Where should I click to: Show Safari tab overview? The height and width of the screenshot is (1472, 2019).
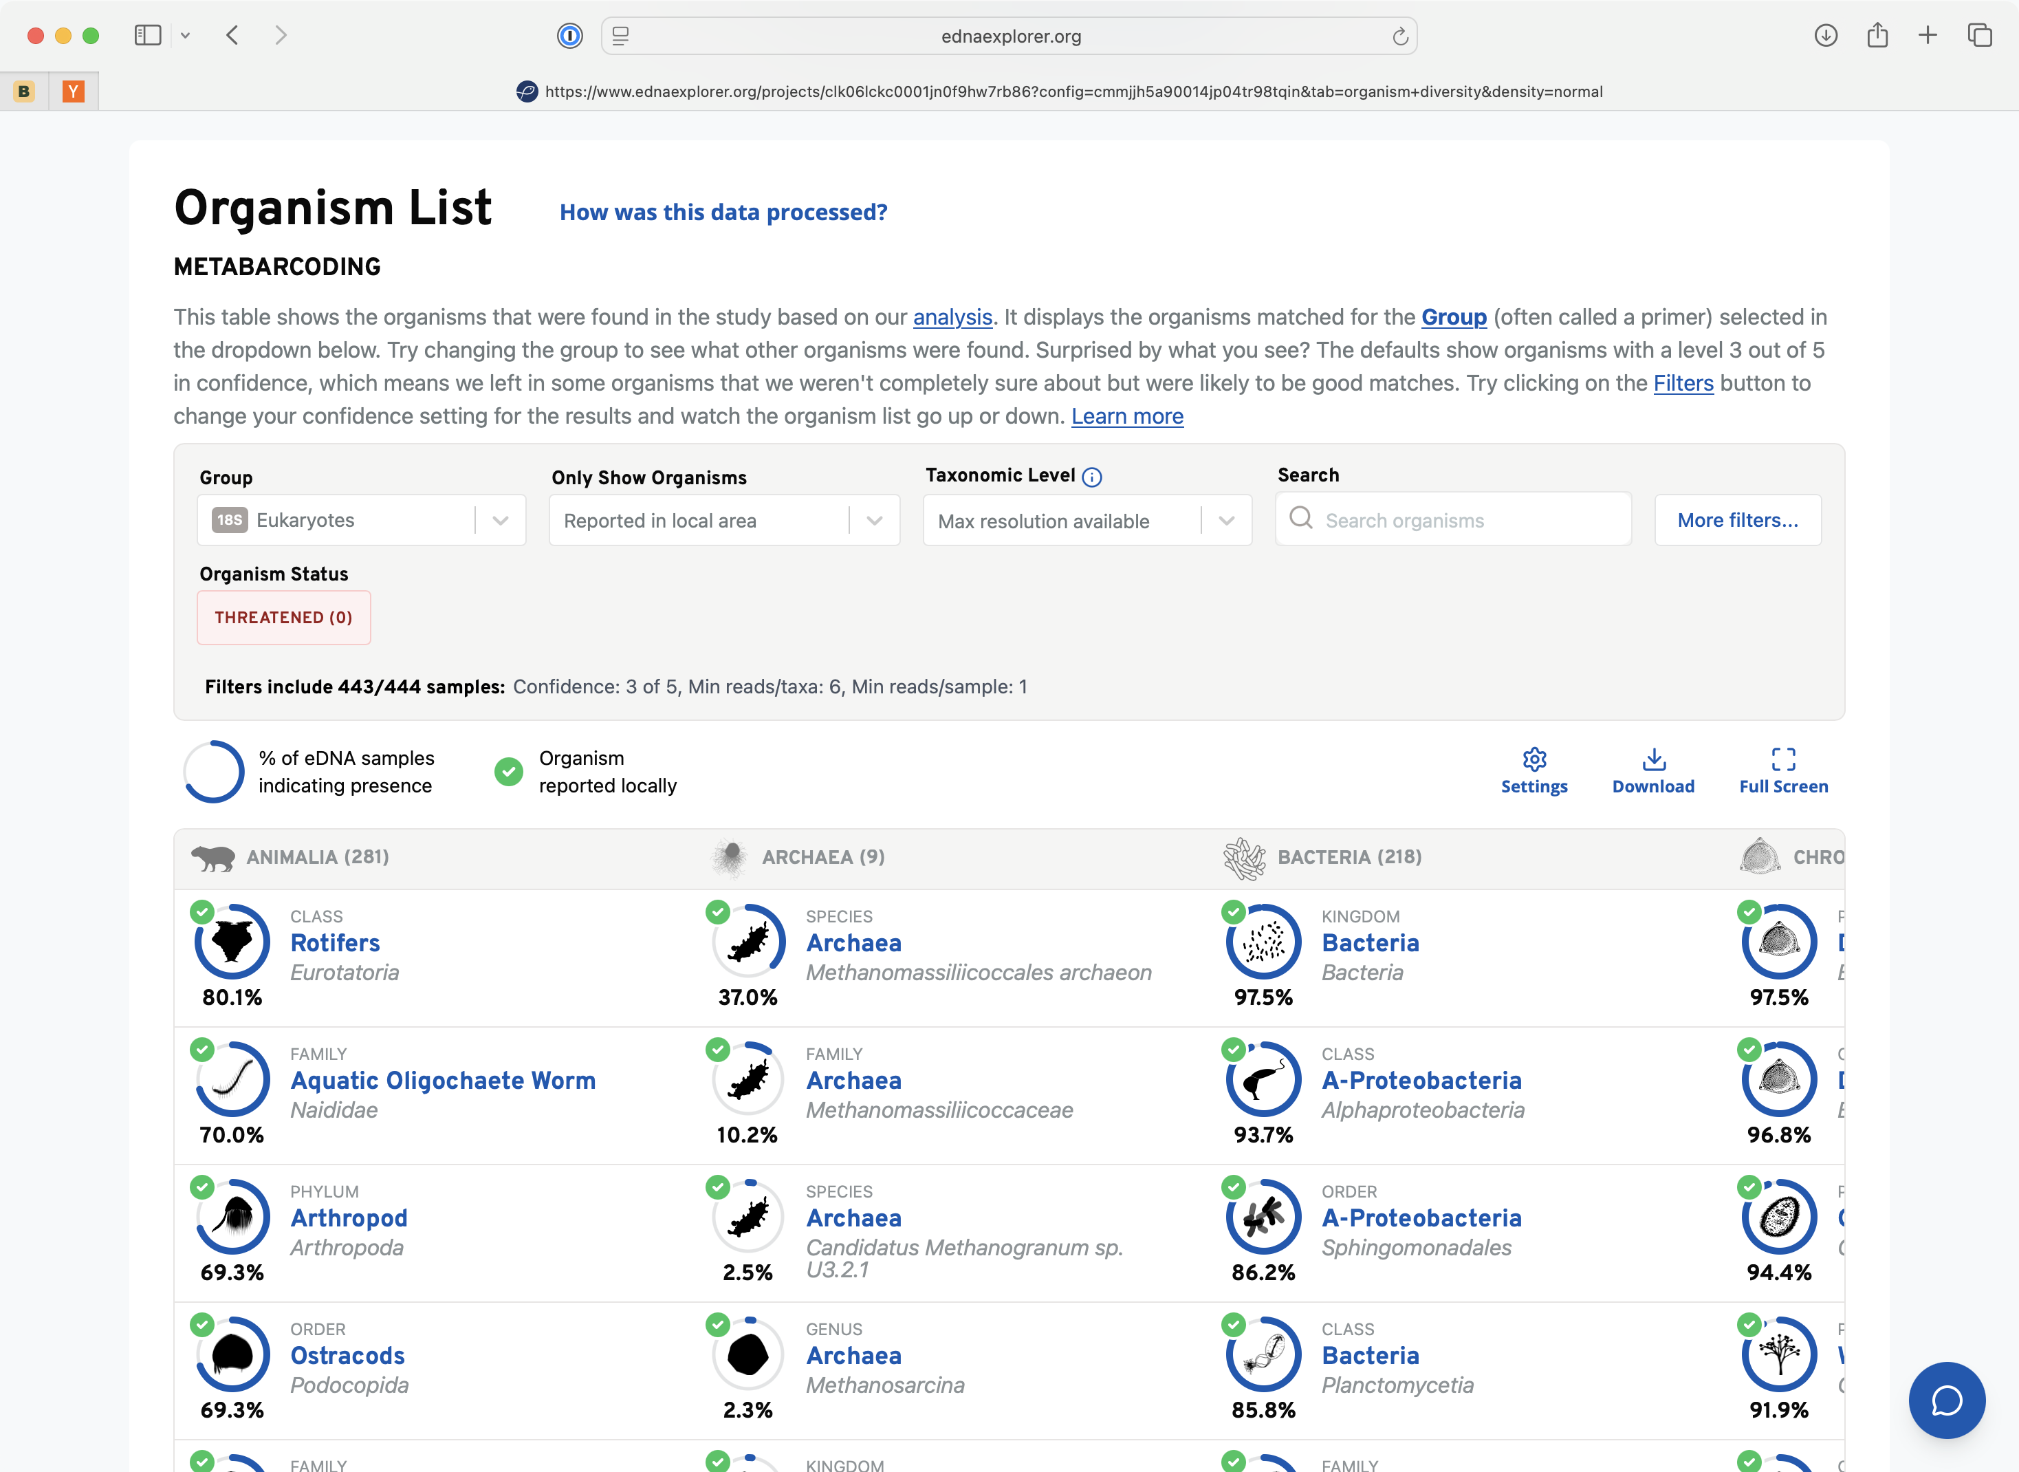click(1980, 36)
